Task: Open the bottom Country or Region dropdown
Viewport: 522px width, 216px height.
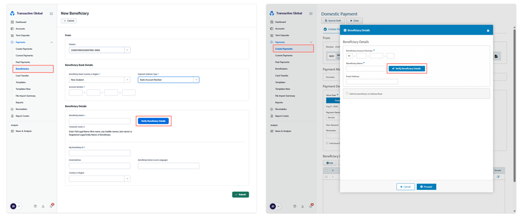Action: point(128,178)
